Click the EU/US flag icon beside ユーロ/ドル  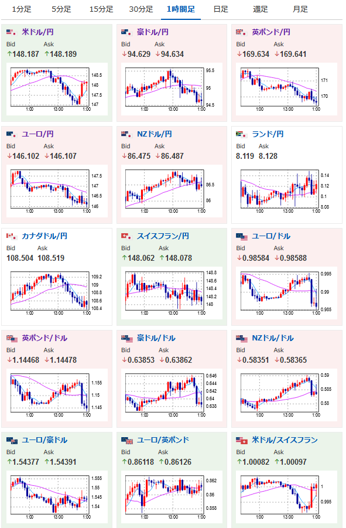point(241,236)
